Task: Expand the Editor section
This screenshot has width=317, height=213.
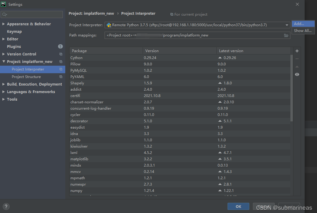Action: click(x=3, y=39)
